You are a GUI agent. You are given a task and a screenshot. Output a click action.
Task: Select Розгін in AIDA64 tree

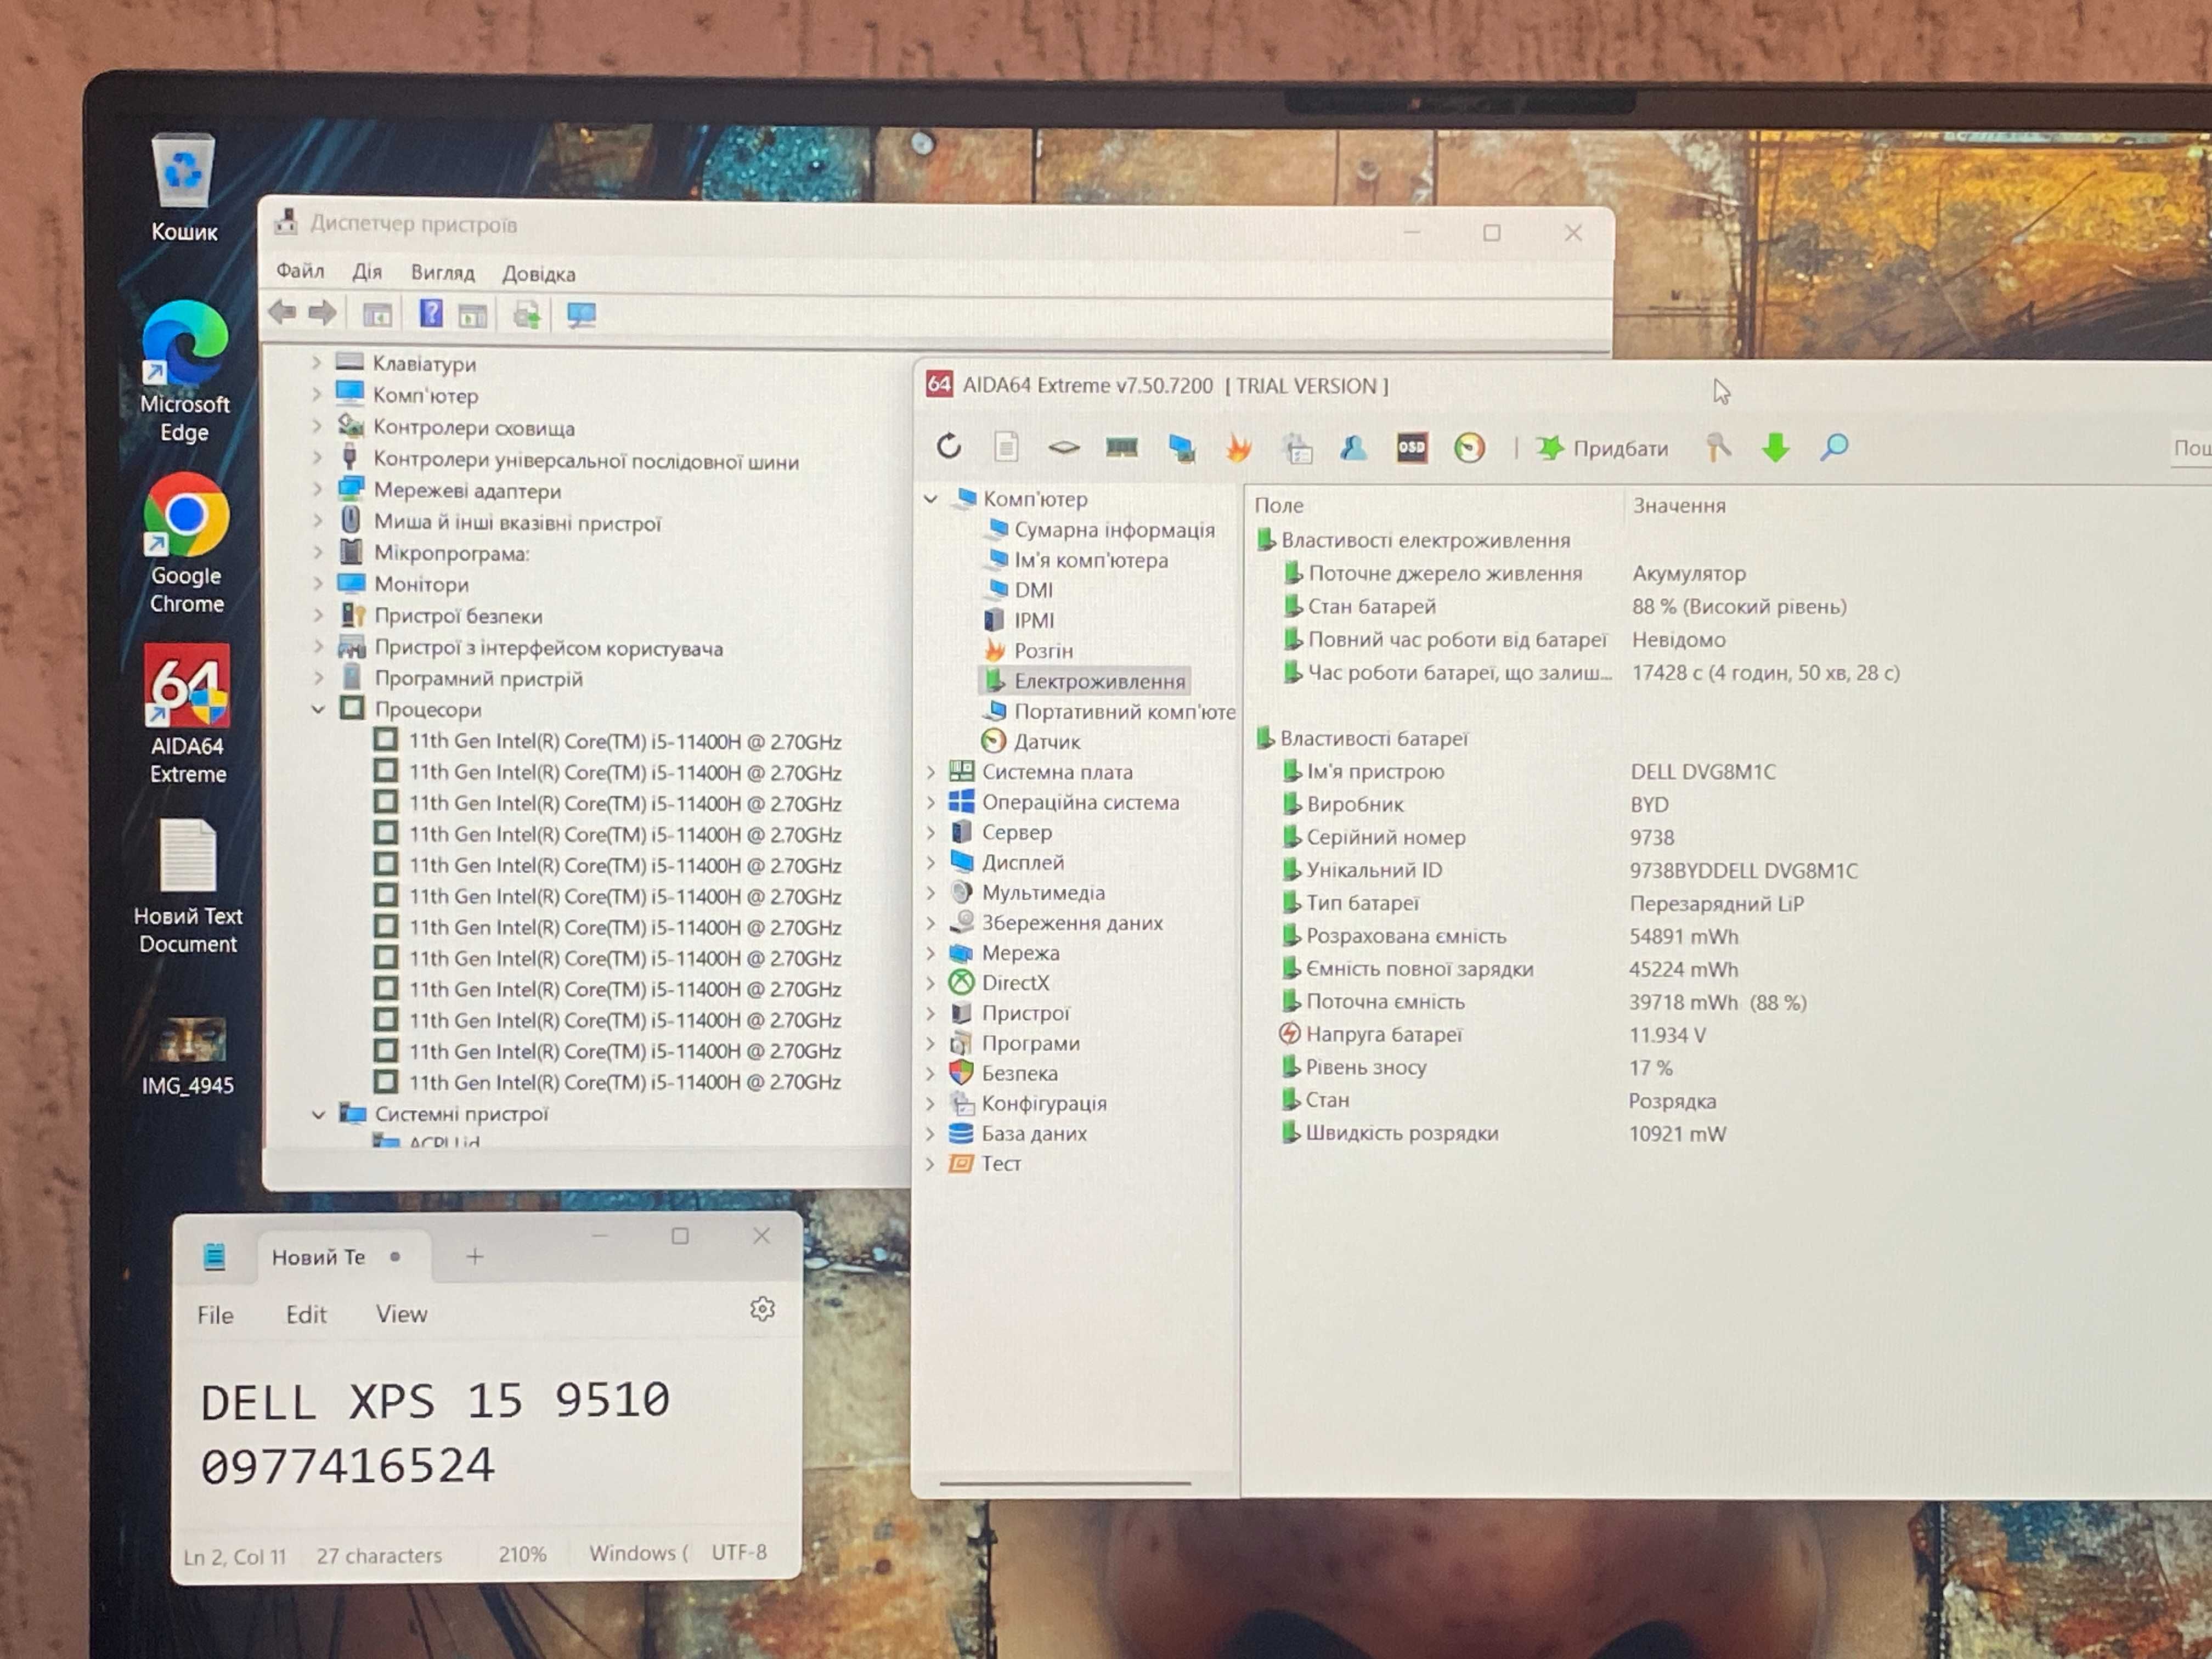pos(1043,650)
